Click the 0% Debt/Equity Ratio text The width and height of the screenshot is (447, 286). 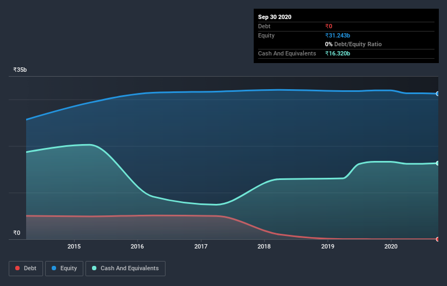click(353, 45)
